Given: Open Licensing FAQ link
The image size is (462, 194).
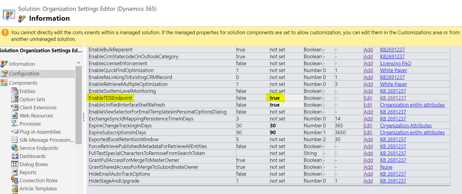Looking at the screenshot, I should point(395,63).
